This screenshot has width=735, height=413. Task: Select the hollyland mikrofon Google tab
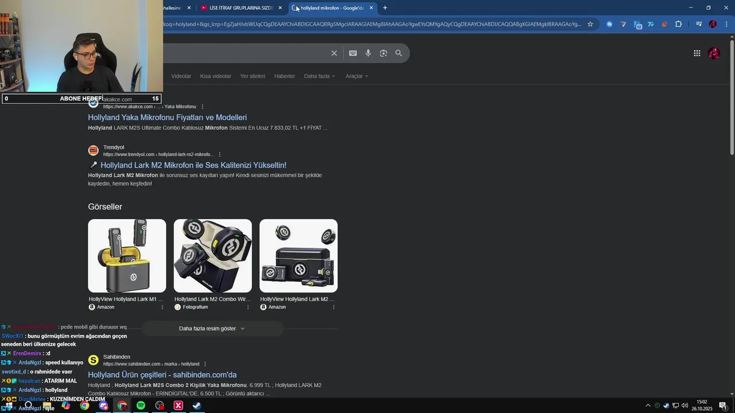[333, 8]
